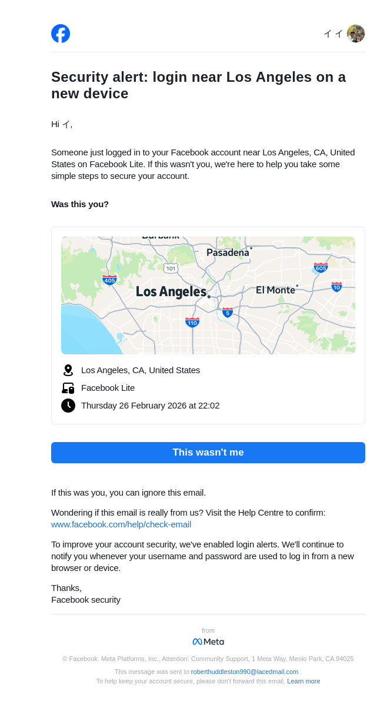Click the Route 101 shield on map
The image size is (367, 714).
click(171, 268)
